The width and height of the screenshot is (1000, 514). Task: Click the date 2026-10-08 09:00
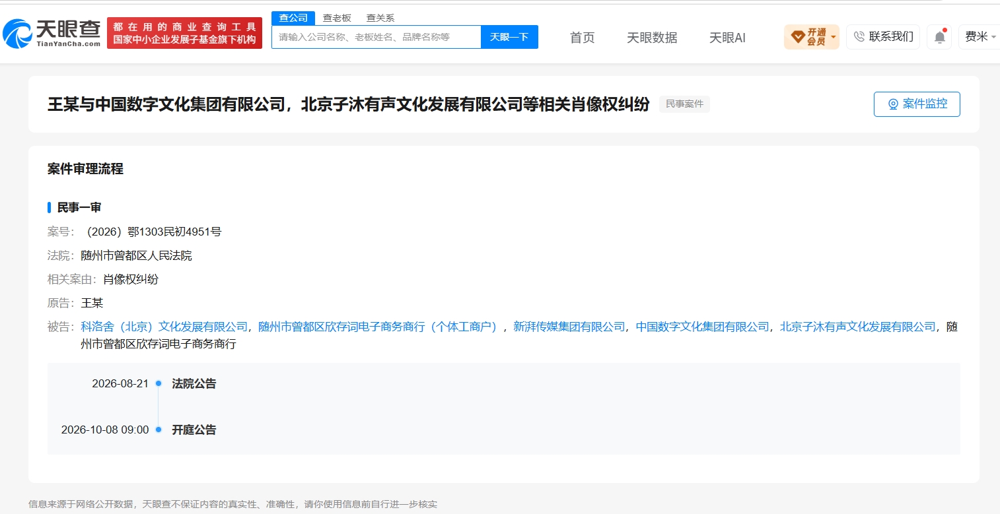(x=105, y=430)
